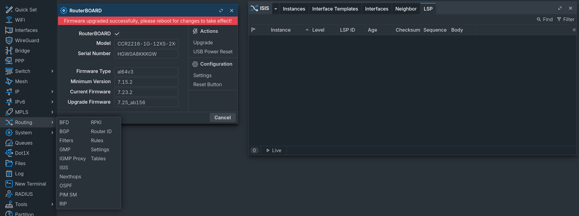Screen dimensions: 579x216
Task: Toggle Live updates in ISIS window
Action: tap(274, 150)
